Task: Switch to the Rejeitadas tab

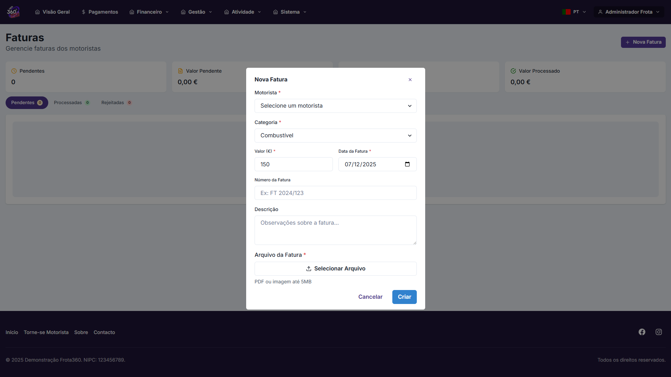Action: pyautogui.click(x=116, y=103)
